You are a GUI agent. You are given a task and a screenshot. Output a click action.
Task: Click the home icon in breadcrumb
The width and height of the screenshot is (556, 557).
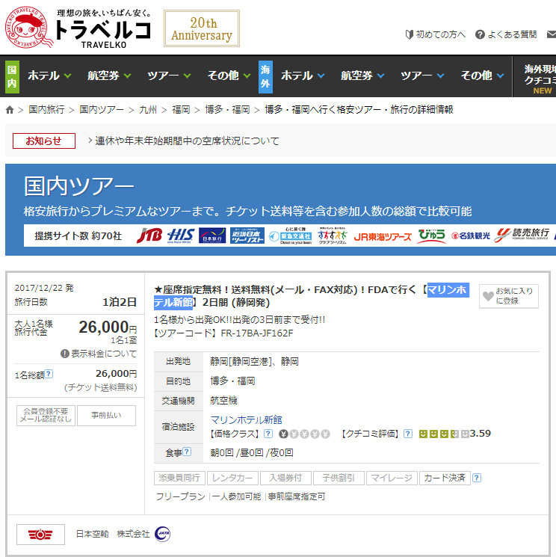10,110
